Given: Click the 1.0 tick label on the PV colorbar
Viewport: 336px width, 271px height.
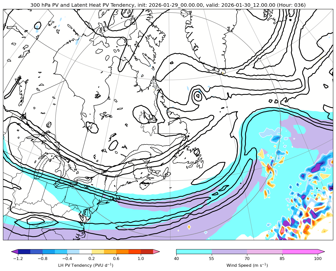Looking at the screenshot, I should pyautogui.click(x=141, y=259).
